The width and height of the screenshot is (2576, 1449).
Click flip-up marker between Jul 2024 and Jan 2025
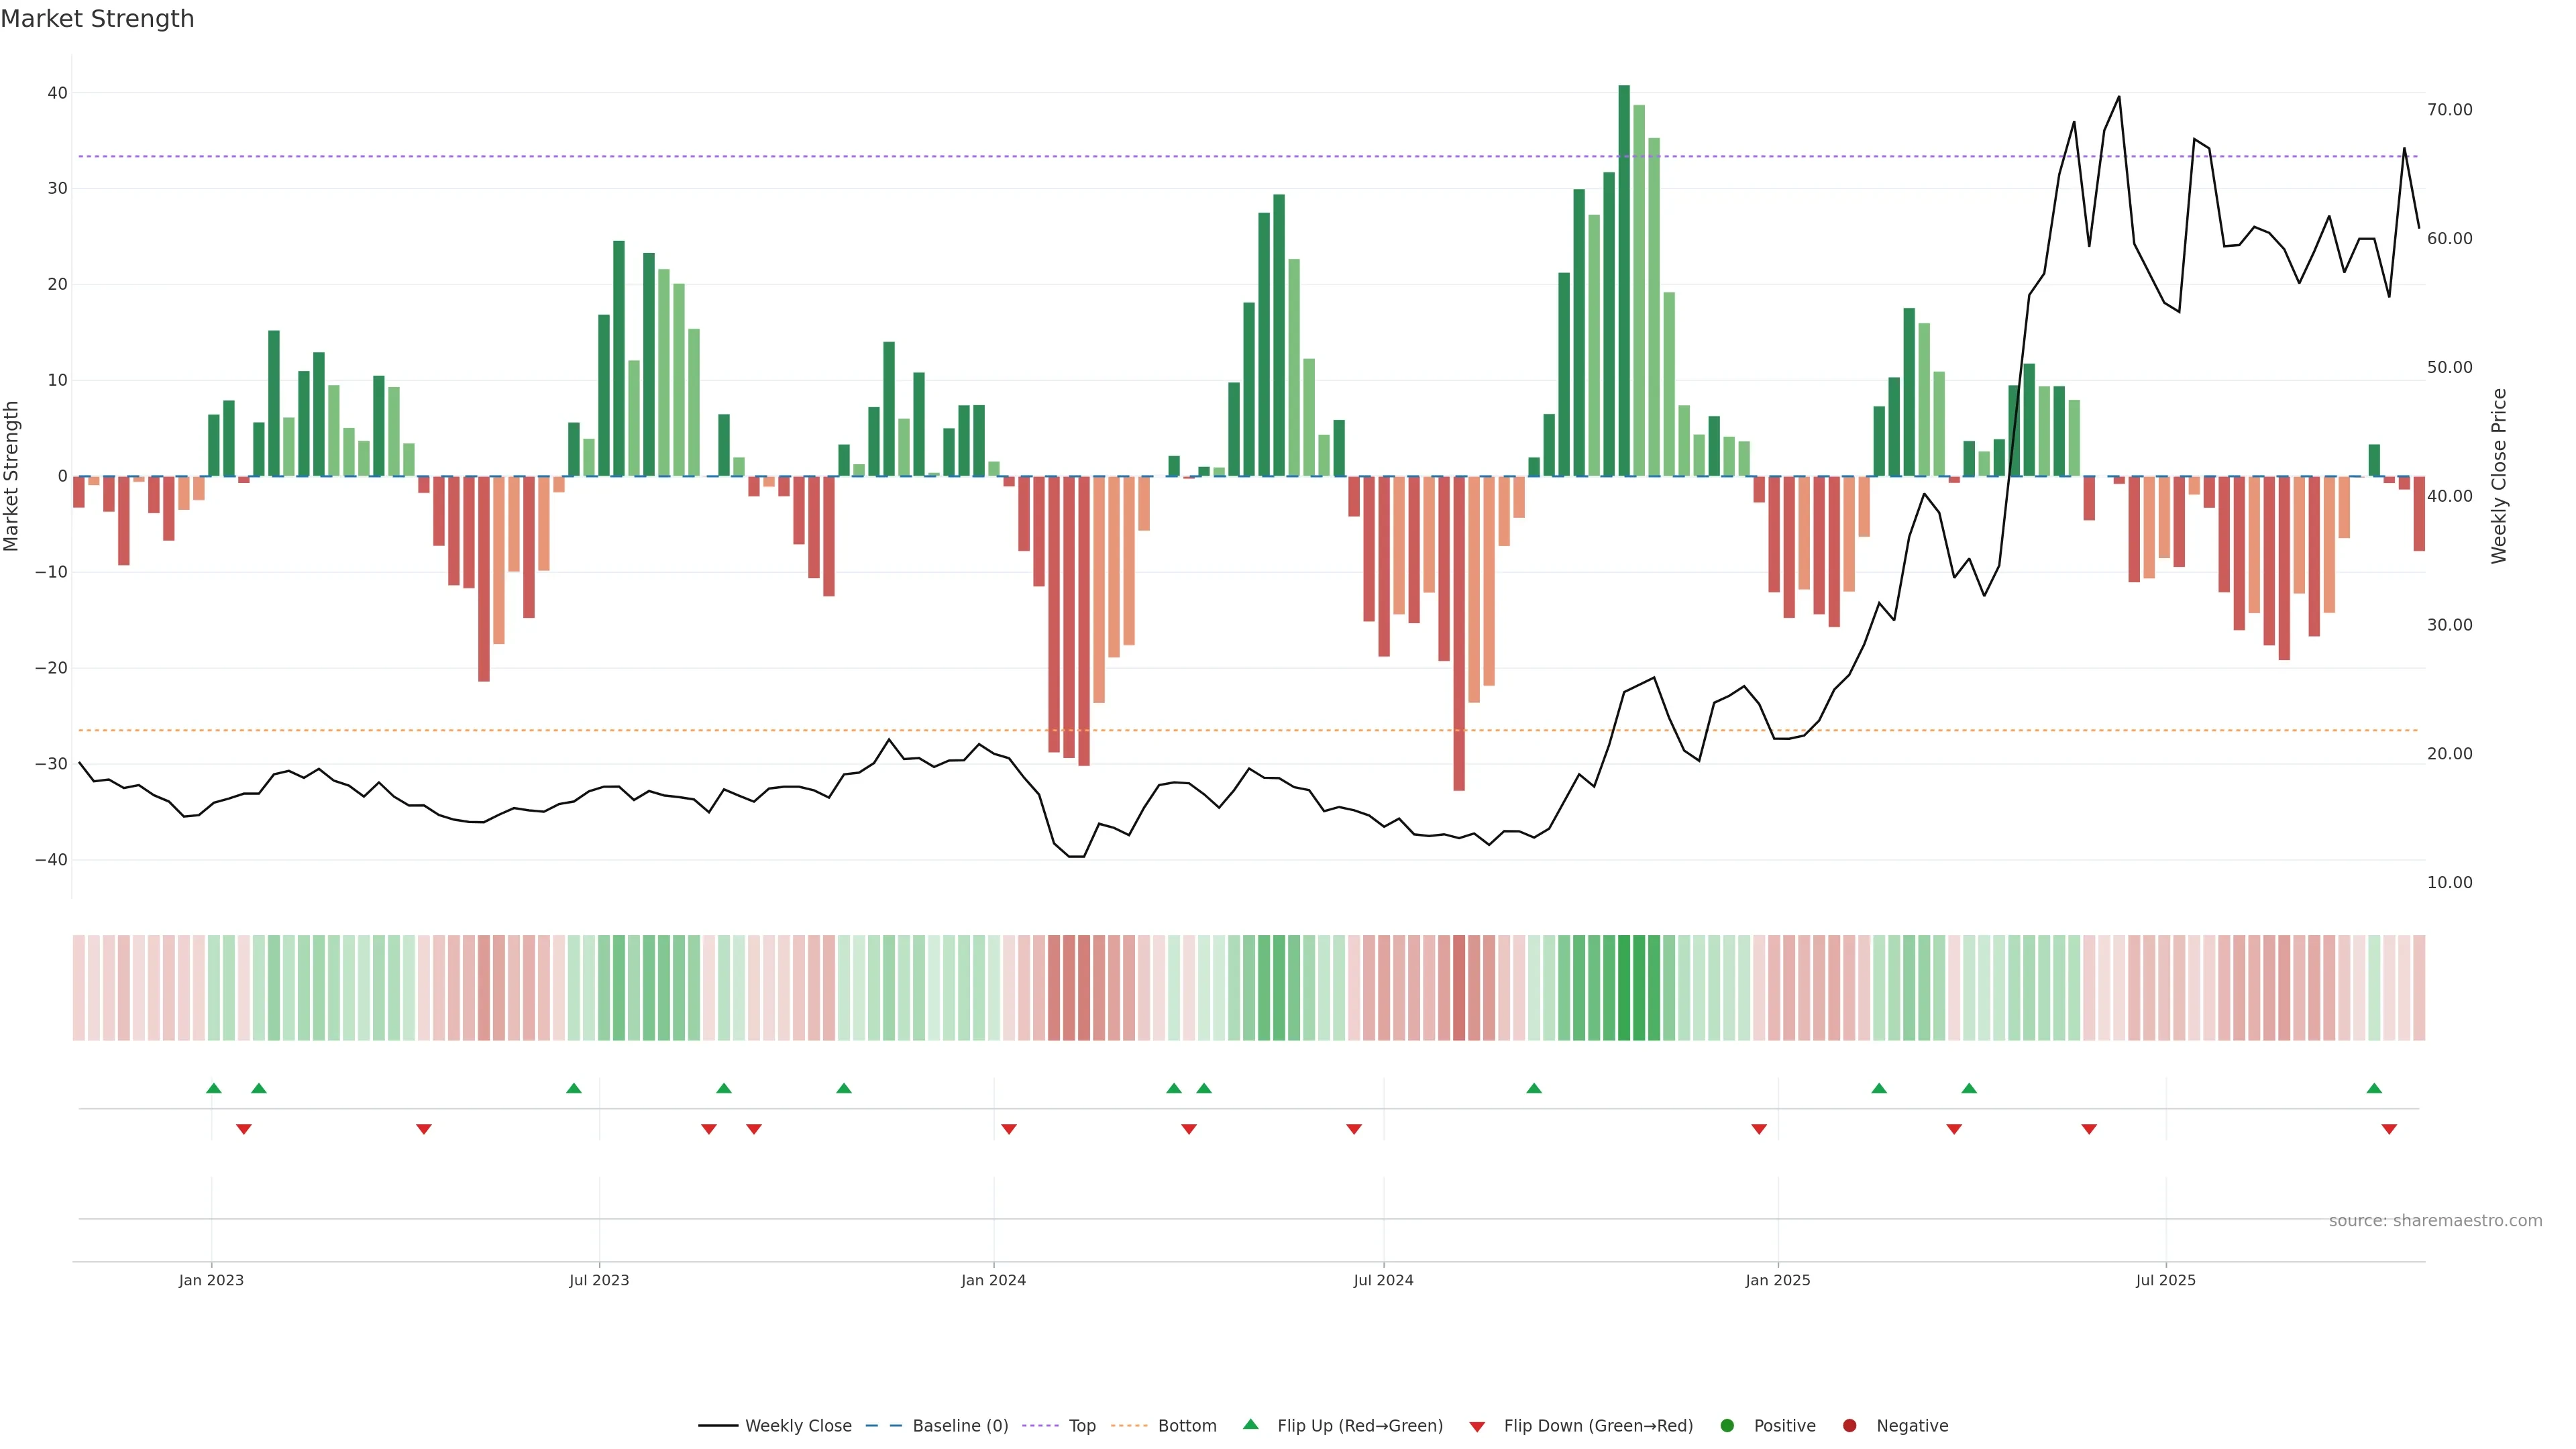coord(1534,1088)
